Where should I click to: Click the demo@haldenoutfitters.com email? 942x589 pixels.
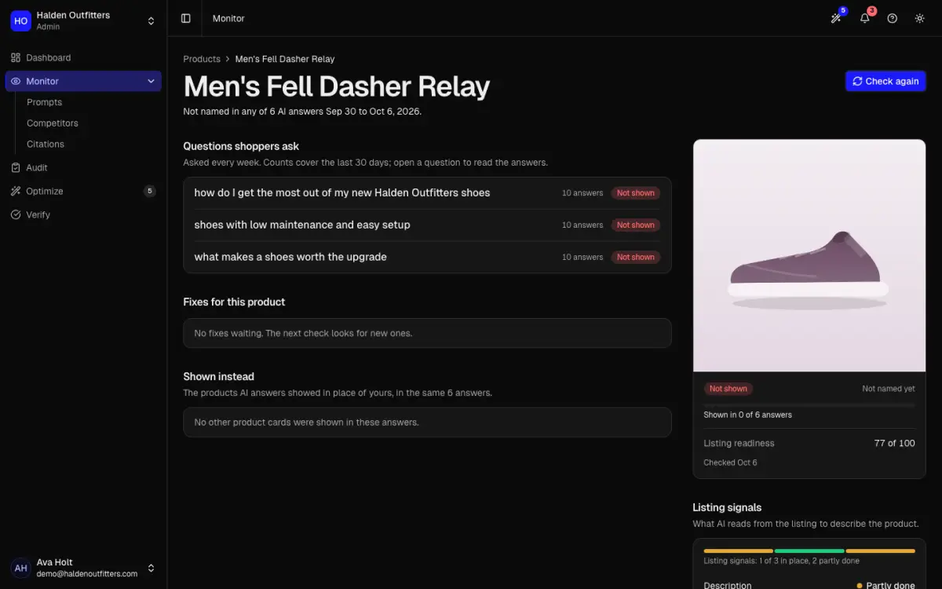point(87,574)
